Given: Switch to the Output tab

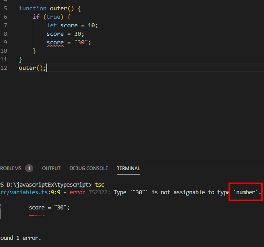Looking at the screenshot, I should 51,168.
